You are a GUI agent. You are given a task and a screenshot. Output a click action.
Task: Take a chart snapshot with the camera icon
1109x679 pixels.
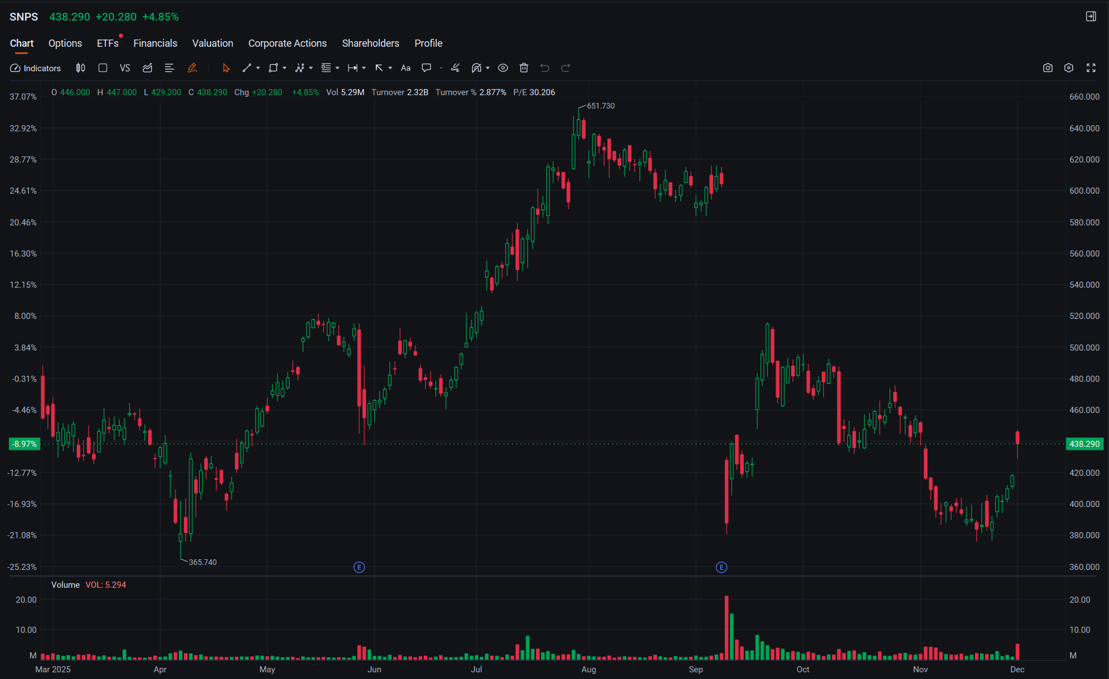coord(1048,68)
